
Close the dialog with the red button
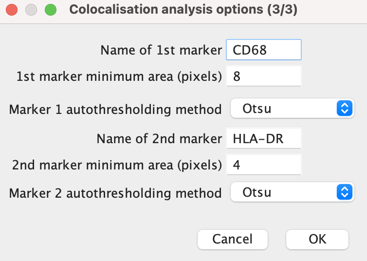[x=12, y=10]
